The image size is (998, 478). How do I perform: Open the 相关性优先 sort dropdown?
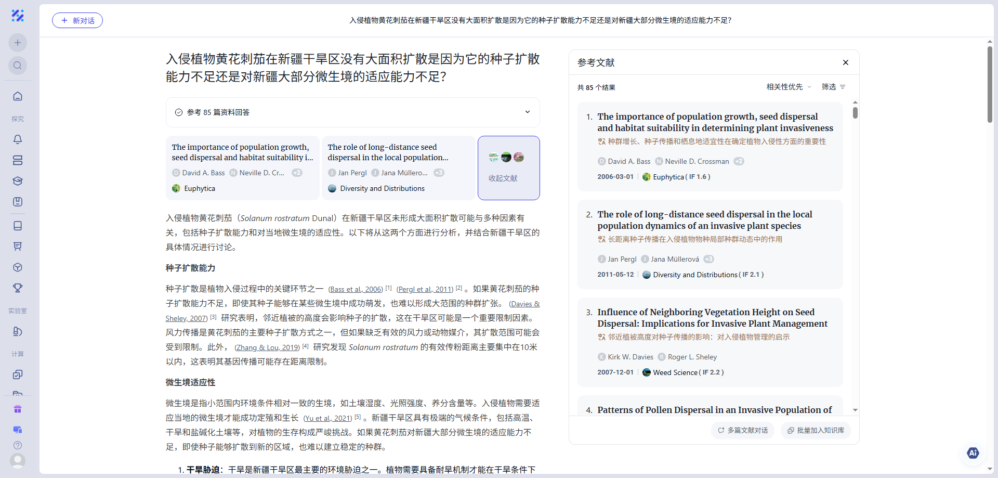788,87
